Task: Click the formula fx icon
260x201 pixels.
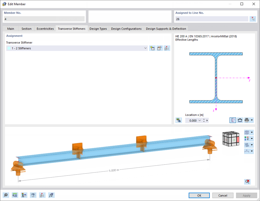Action: (x=51, y=195)
